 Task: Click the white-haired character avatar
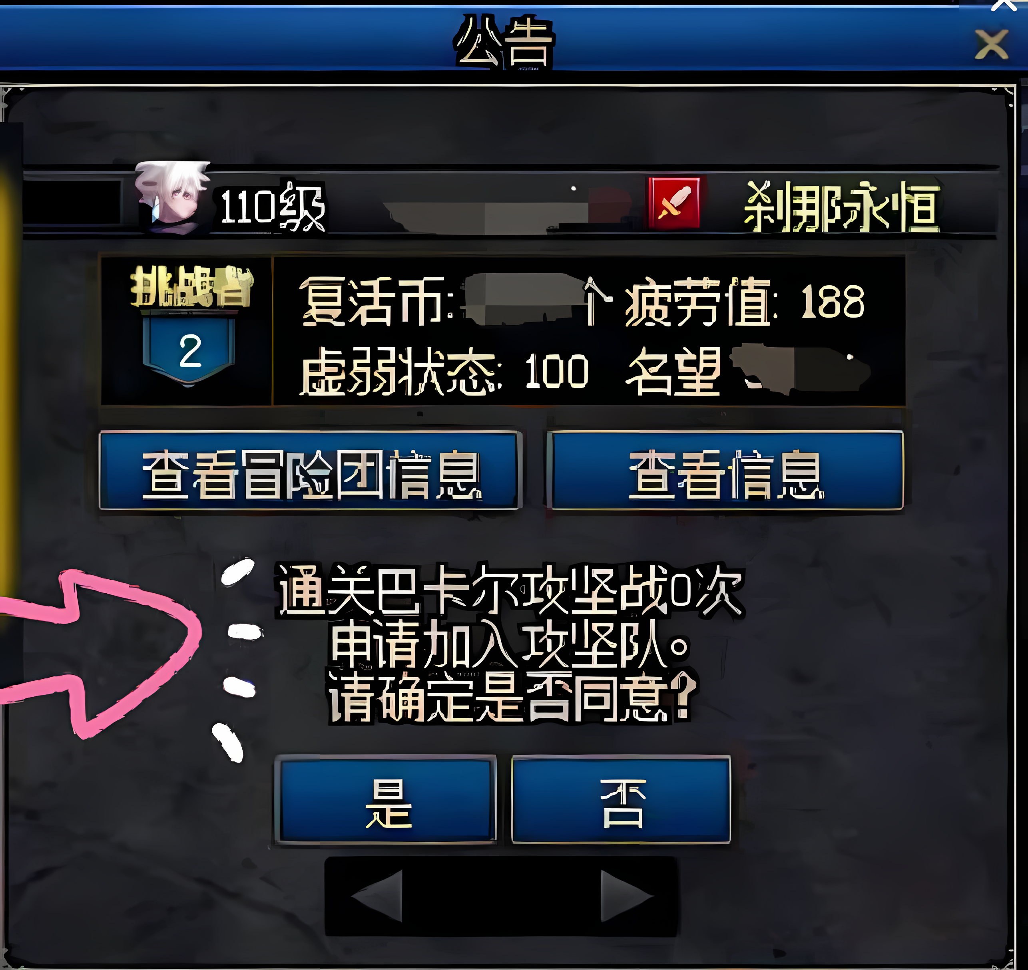point(173,197)
